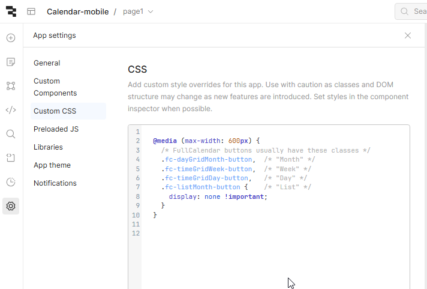Open the Libraries settings section
The image size is (427, 289).
pos(48,147)
